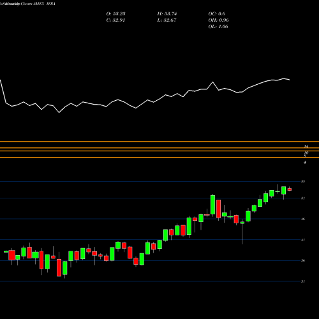Click the OH: 0.96 reading
Screen dimensions: 319x319
218,20
